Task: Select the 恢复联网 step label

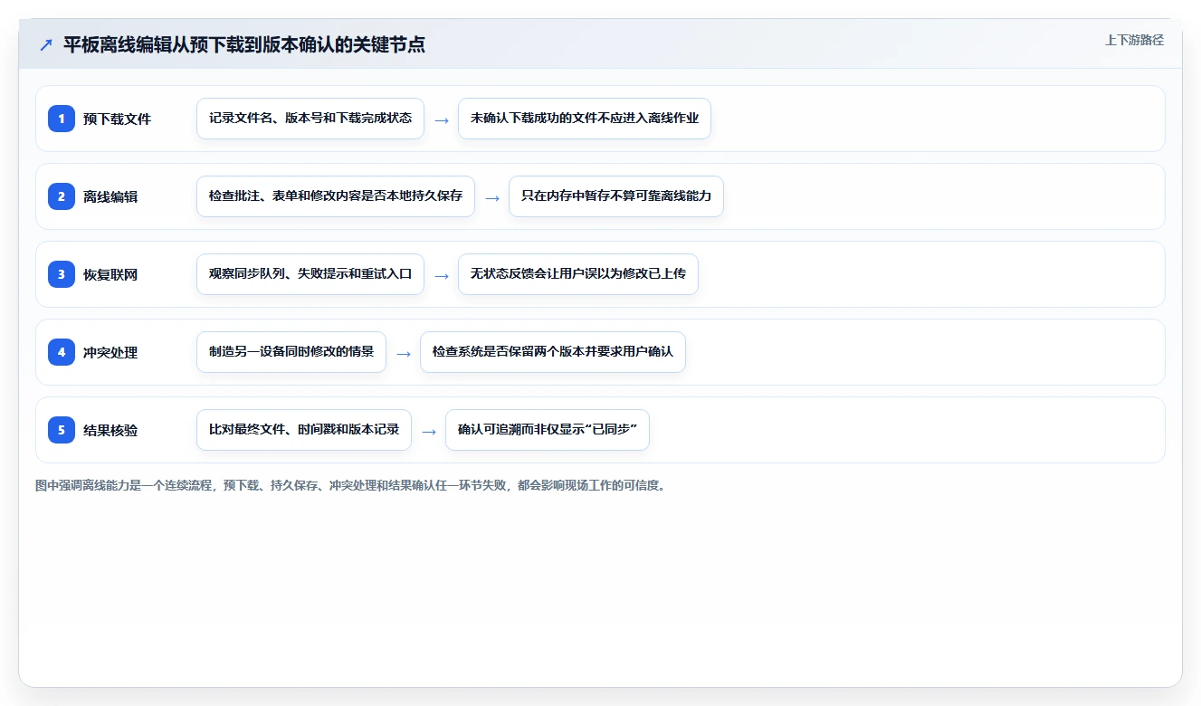Action: [110, 274]
